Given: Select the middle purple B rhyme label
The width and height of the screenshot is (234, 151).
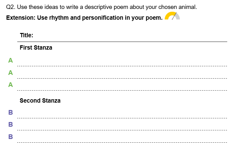Looking at the screenshot, I should [10, 124].
